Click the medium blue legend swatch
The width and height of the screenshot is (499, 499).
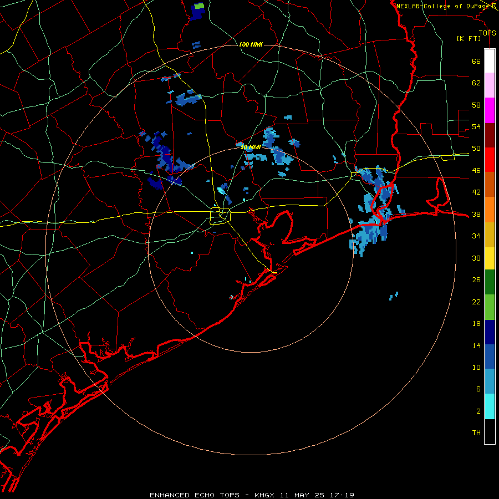[490, 357]
